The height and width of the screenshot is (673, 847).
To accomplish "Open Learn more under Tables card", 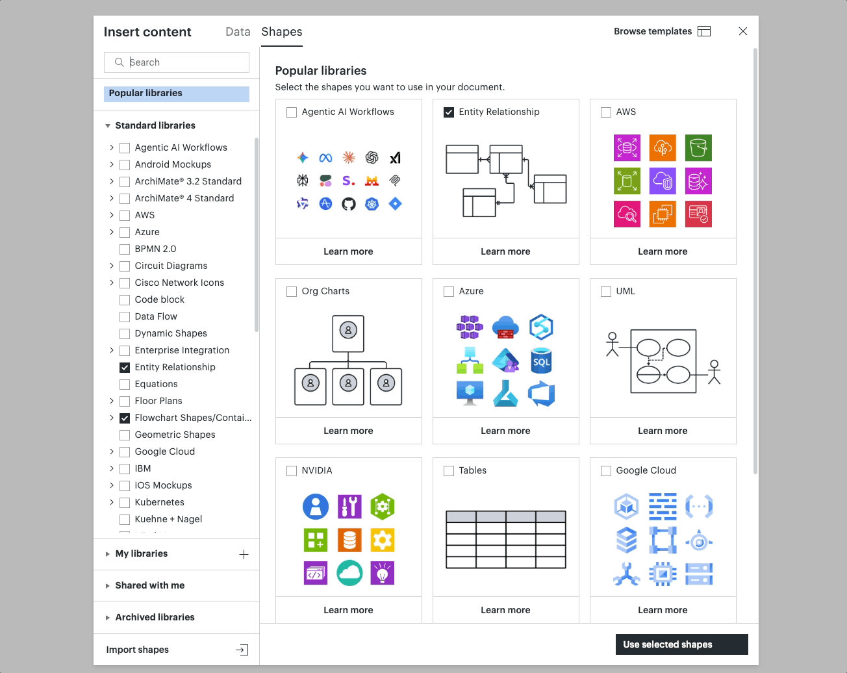I will tap(505, 610).
